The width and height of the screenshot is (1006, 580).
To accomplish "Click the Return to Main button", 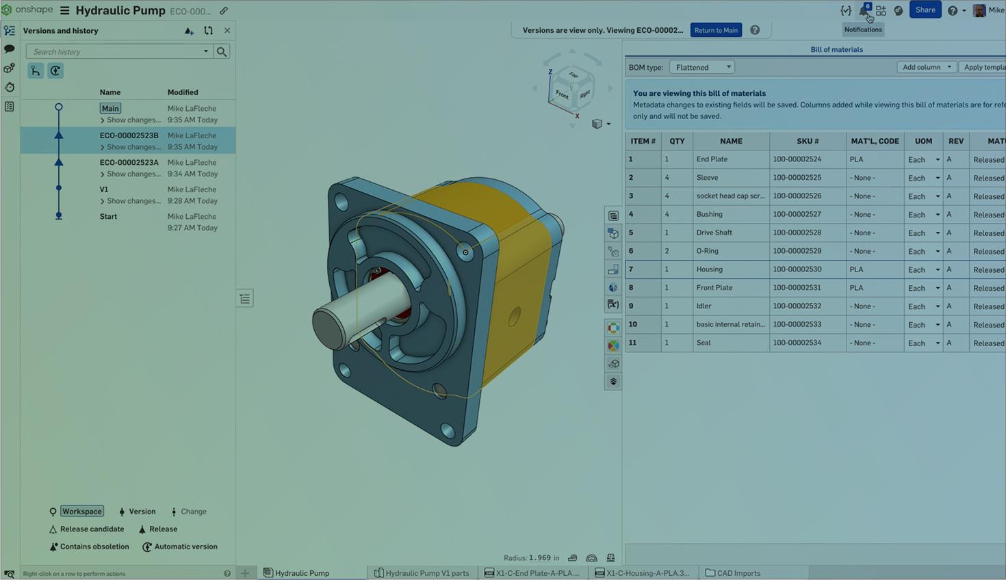I will tap(716, 30).
